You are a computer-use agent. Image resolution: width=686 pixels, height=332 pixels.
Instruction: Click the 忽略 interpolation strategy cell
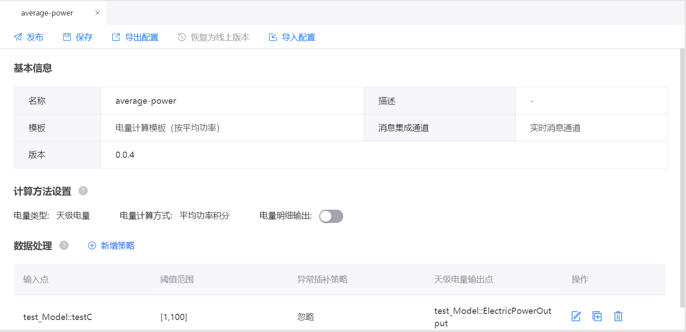[x=306, y=317]
